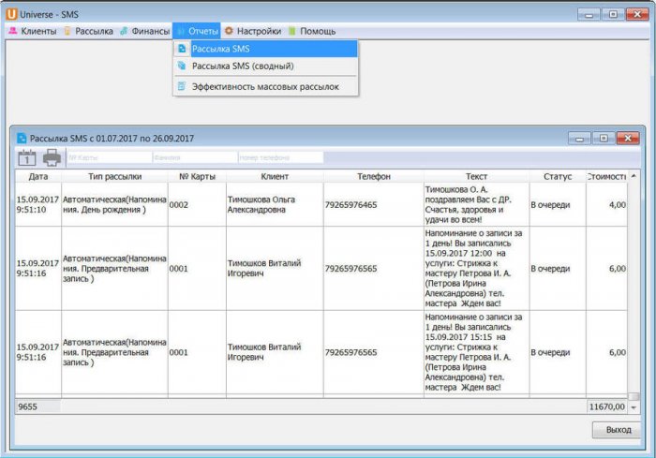
Task: Sort table by Дата column header
Action: tap(38, 176)
